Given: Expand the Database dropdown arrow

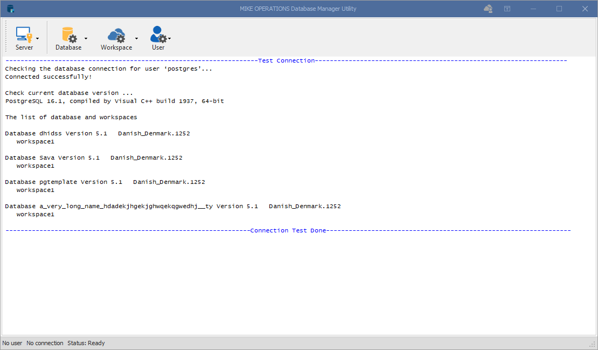Looking at the screenshot, I should pos(86,39).
